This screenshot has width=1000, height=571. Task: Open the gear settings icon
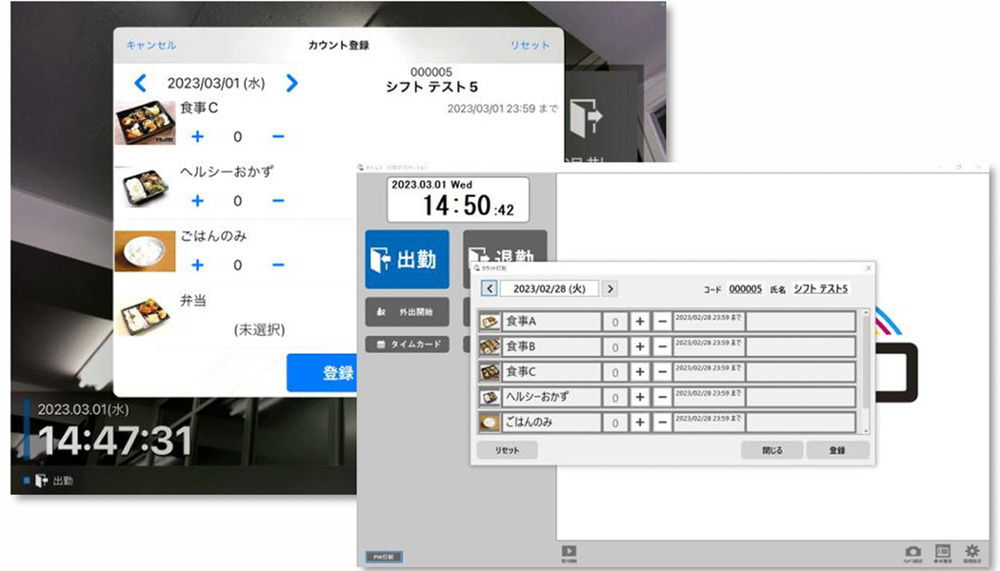pos(971,552)
